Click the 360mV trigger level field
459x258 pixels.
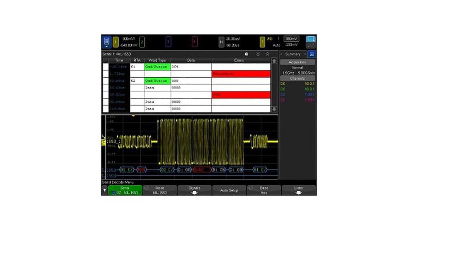(291, 39)
